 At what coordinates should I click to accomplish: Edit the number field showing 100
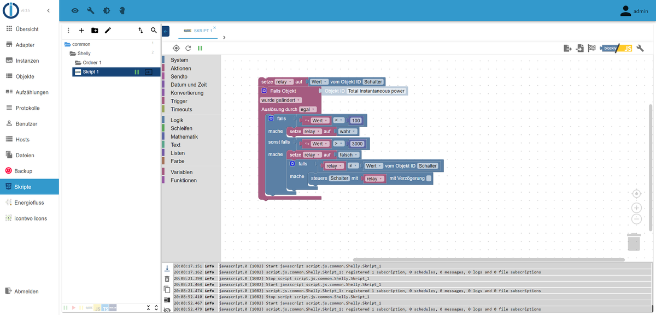pyautogui.click(x=356, y=121)
